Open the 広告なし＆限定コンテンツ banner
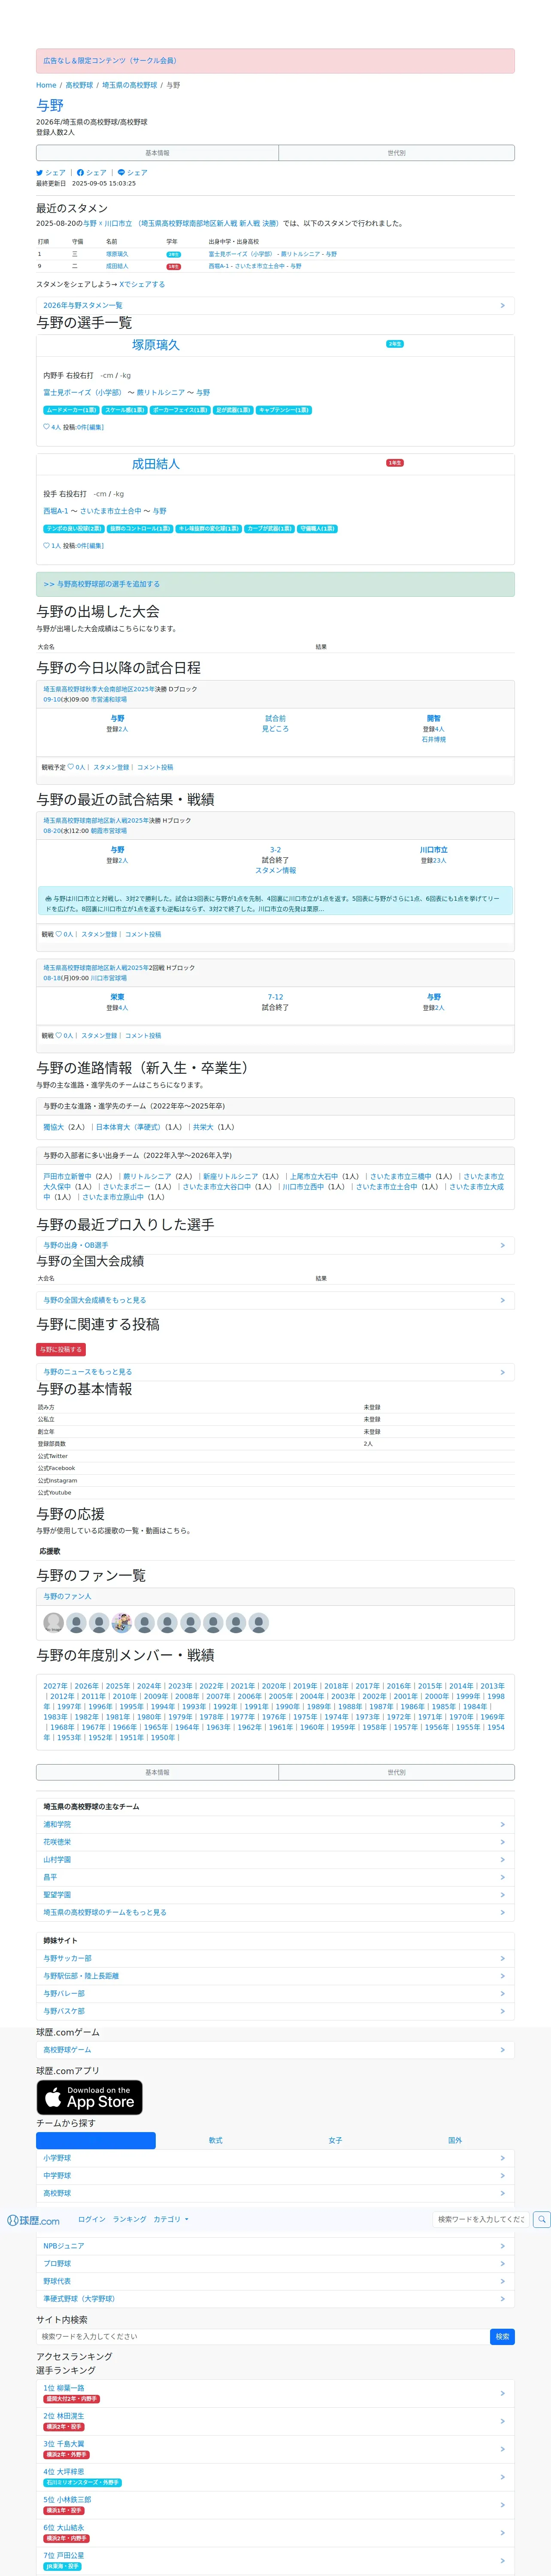 coord(275,61)
